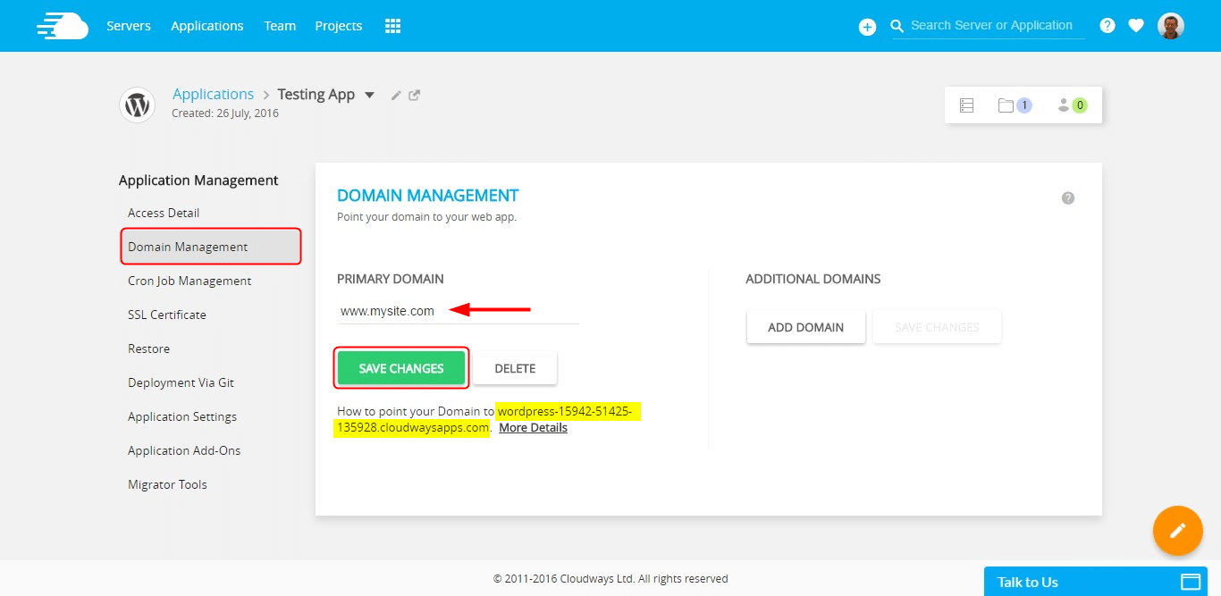1221x596 pixels.
Task: Select Application Settings in sidebar
Action: point(182,416)
